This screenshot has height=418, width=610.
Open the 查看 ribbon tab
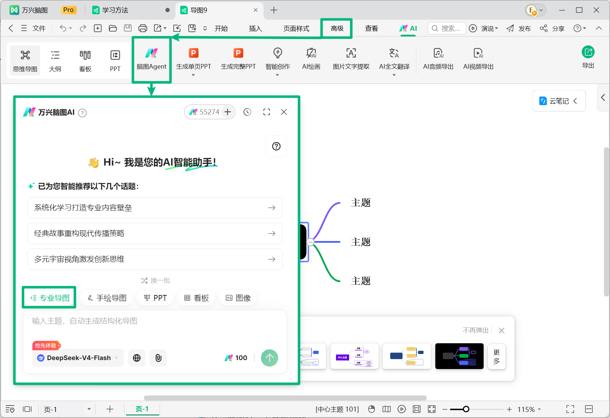pos(372,28)
